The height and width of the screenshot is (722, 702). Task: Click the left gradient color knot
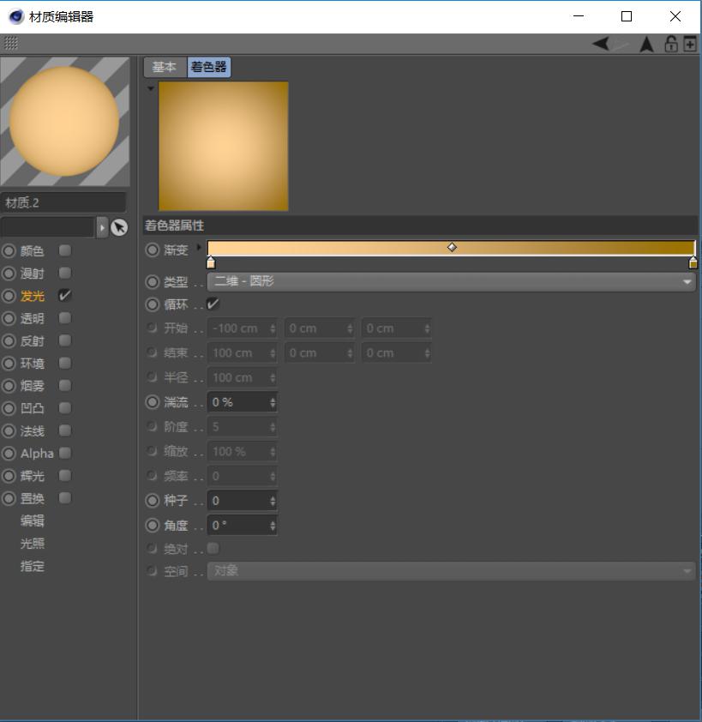point(211,263)
